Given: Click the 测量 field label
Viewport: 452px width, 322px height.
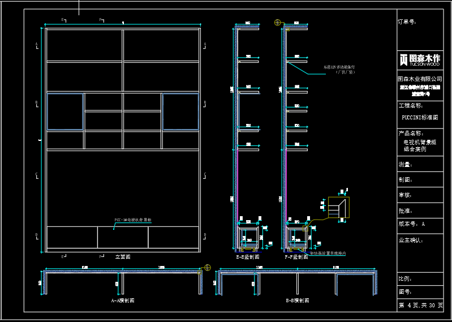Looking at the screenshot, I should [405, 165].
